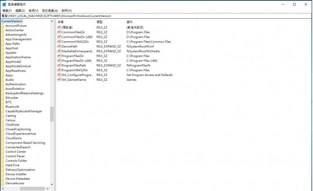Click the CommonFilesDir string value icon
313x191 pixels.
(x=59, y=32)
